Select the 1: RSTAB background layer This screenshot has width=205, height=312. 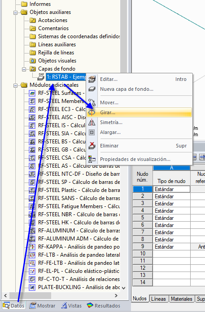[66, 77]
